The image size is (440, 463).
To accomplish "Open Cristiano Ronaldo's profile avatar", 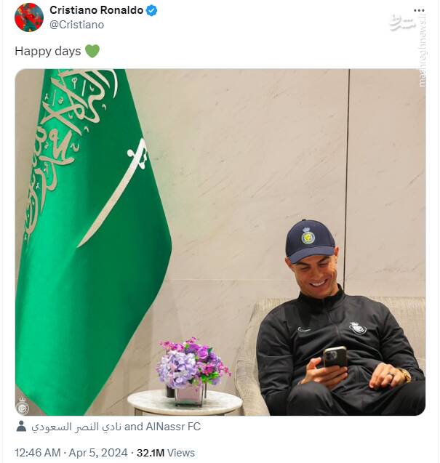I will (x=28, y=17).
